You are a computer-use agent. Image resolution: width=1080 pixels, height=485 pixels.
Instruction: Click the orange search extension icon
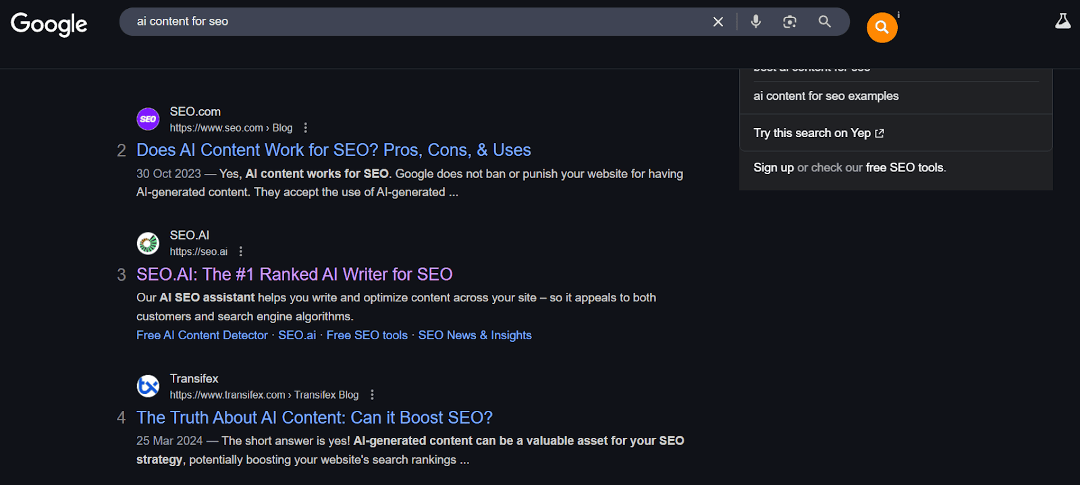[882, 28]
